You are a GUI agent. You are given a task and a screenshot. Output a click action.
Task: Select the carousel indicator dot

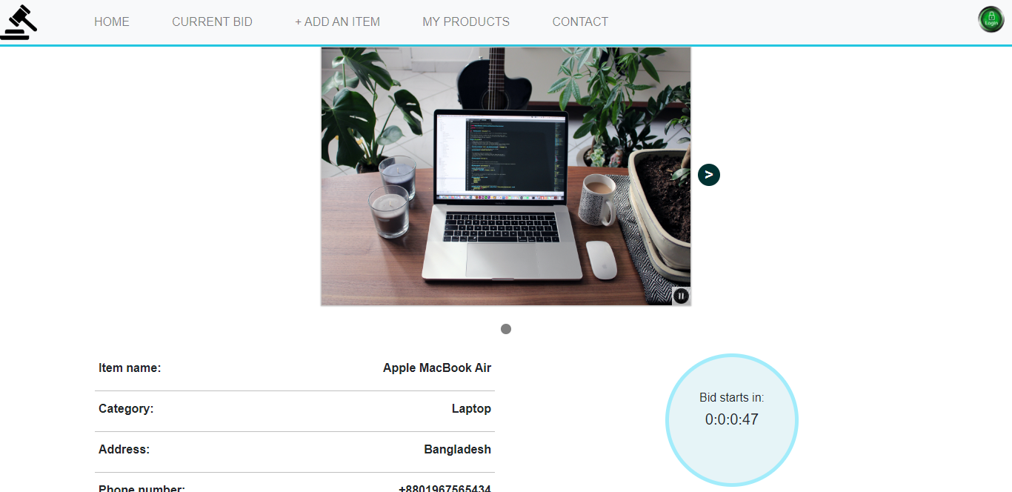(x=506, y=329)
